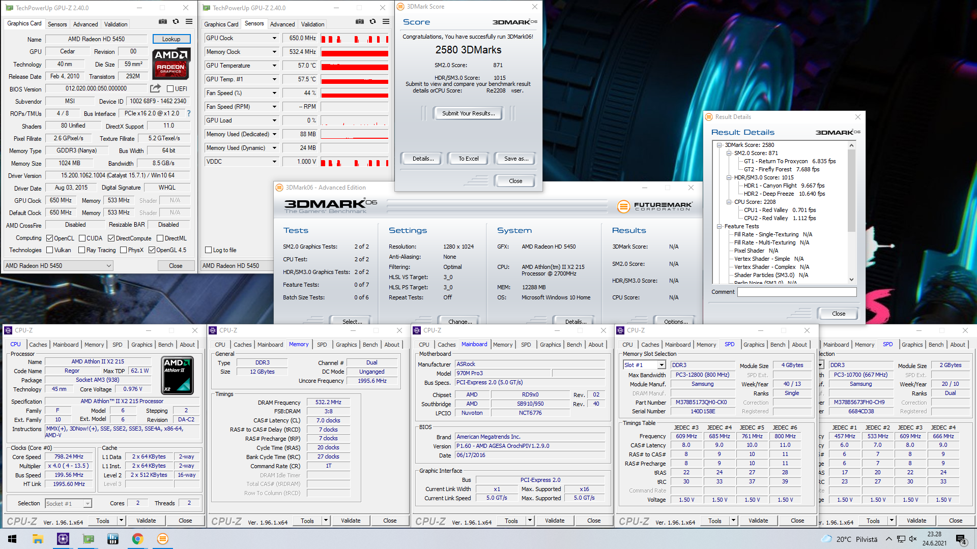This screenshot has width=977, height=549.
Task: Open Windows Start menu
Action: [x=12, y=539]
